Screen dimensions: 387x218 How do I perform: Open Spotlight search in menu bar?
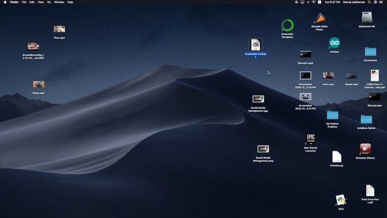click(369, 2)
